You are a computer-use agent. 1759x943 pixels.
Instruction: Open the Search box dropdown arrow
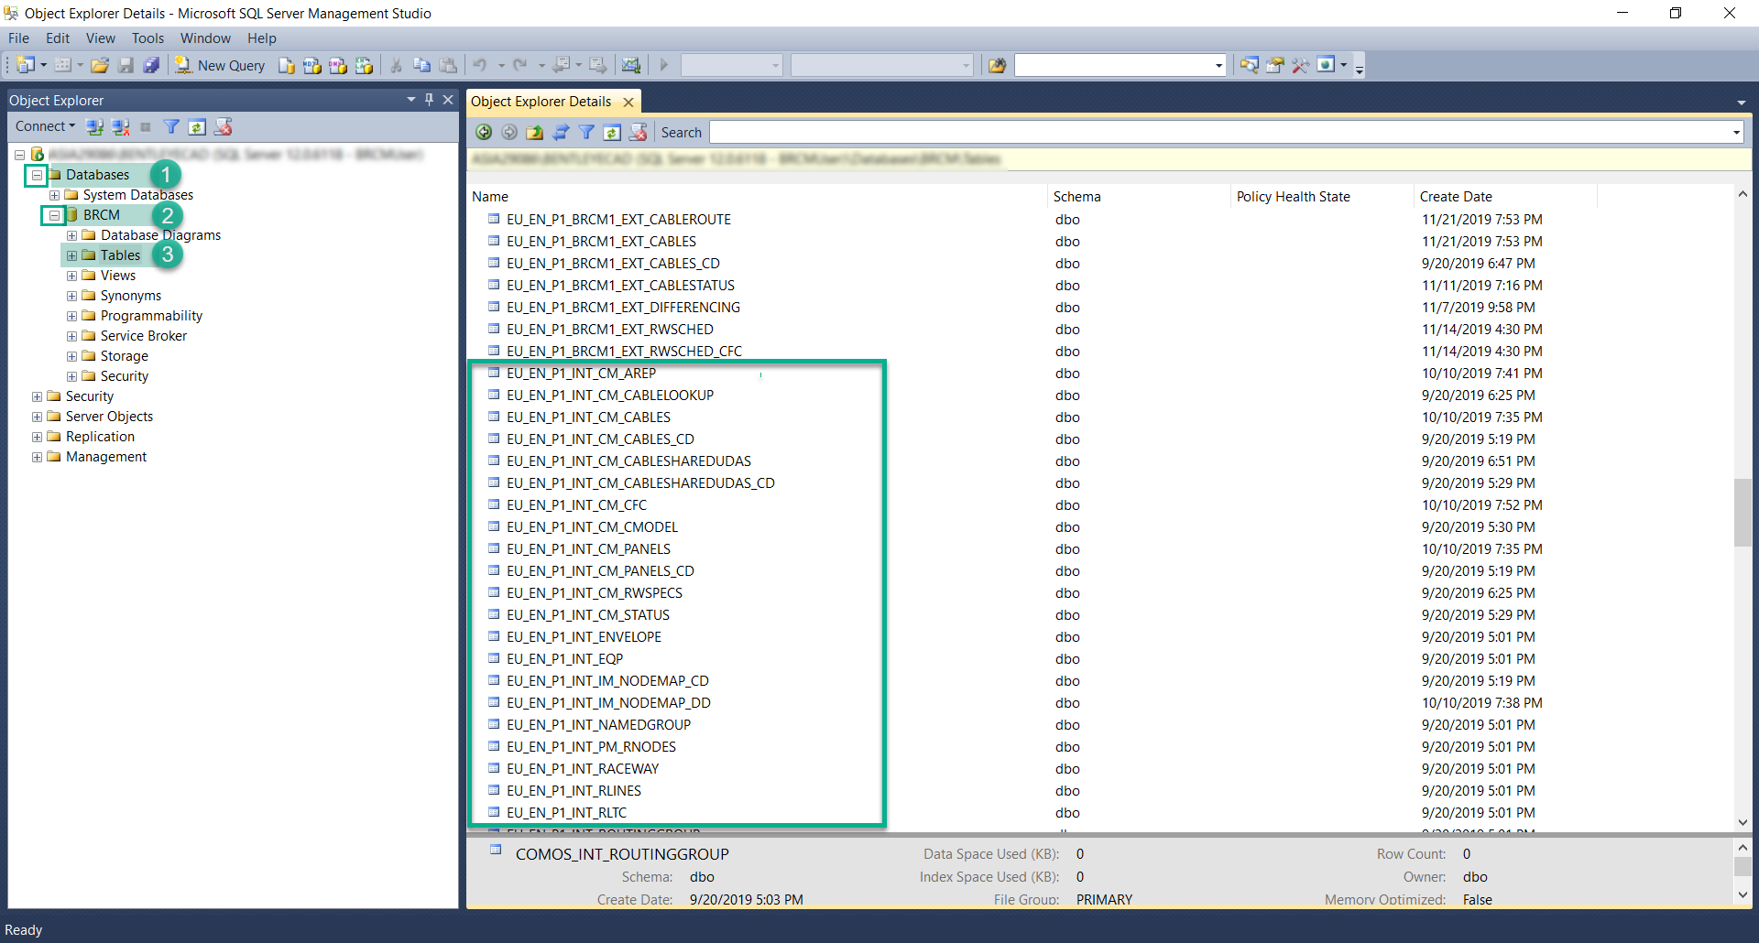tap(1736, 133)
